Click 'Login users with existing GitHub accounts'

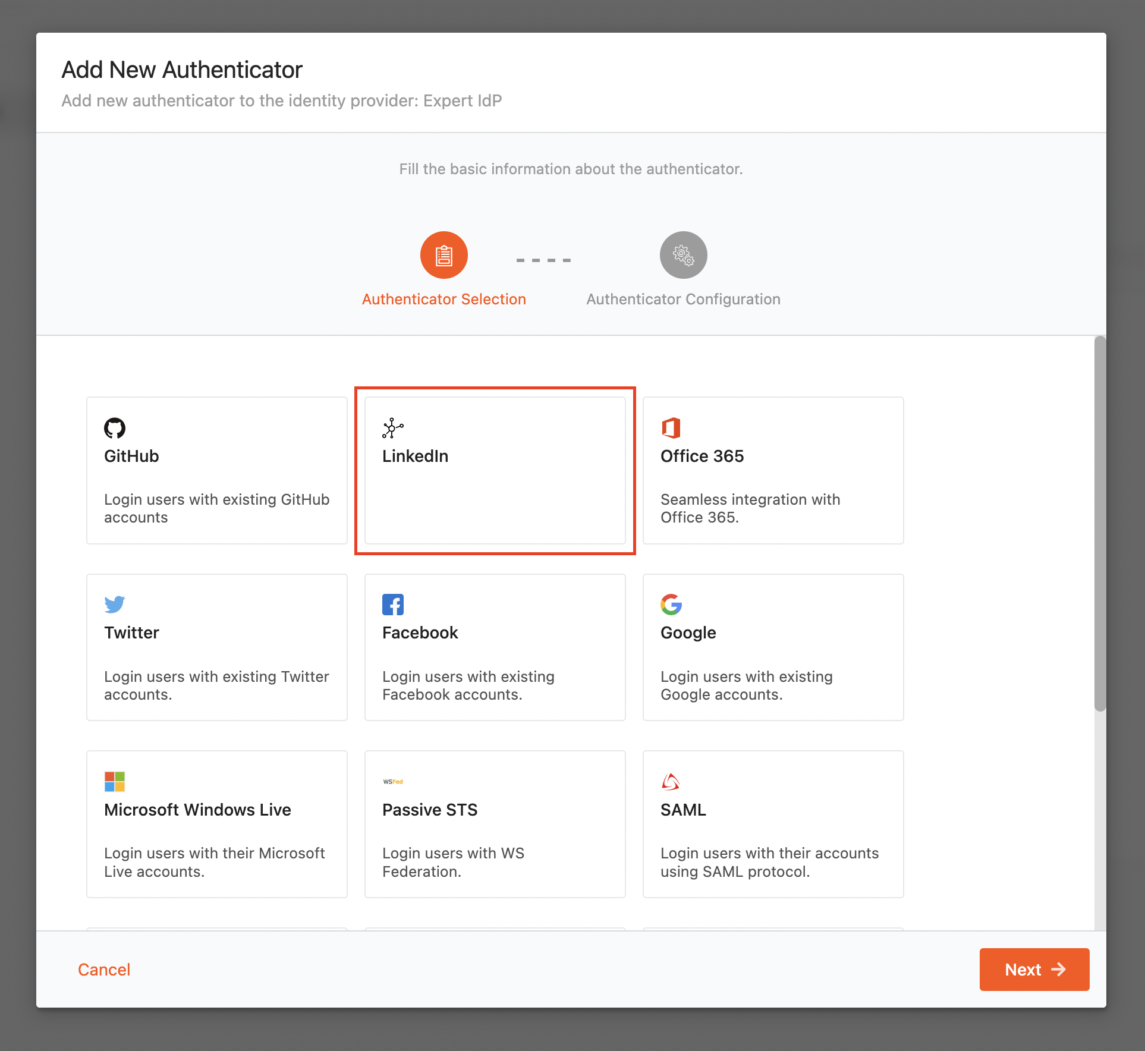point(217,508)
